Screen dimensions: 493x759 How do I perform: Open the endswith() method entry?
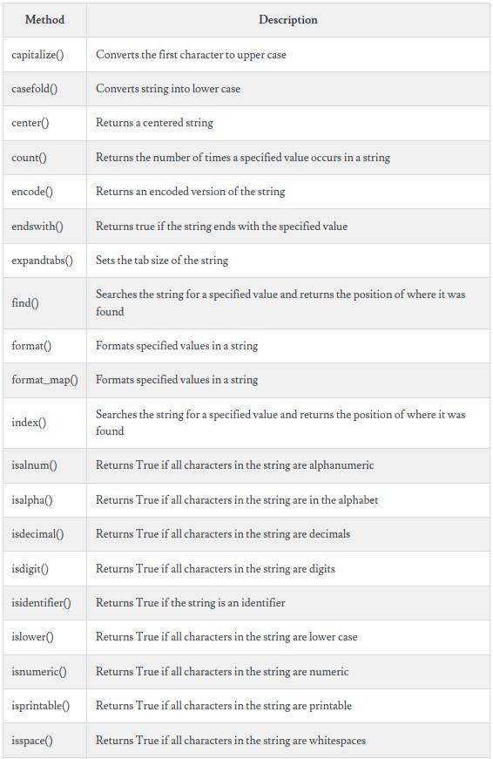point(37,227)
